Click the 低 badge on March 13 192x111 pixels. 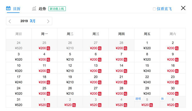pyautogui.click(x=100, y=71)
